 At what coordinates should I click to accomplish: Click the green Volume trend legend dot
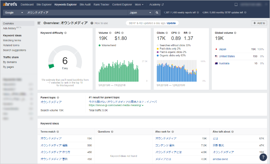pos(100,45)
